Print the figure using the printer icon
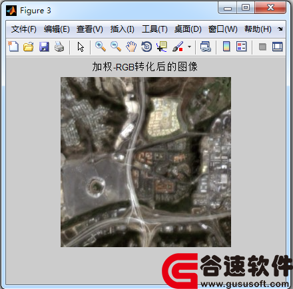 pyautogui.click(x=59, y=47)
